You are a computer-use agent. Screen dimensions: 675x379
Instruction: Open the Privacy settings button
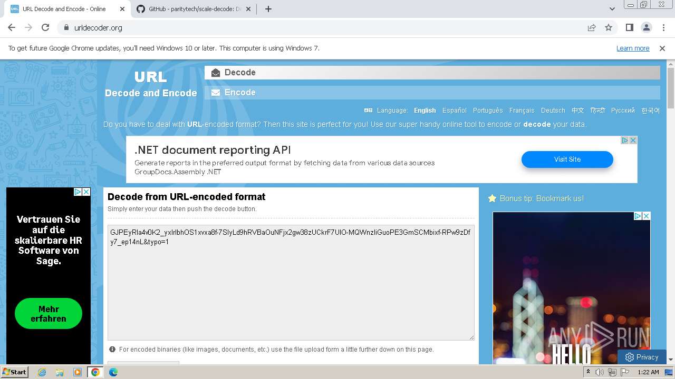click(x=642, y=357)
